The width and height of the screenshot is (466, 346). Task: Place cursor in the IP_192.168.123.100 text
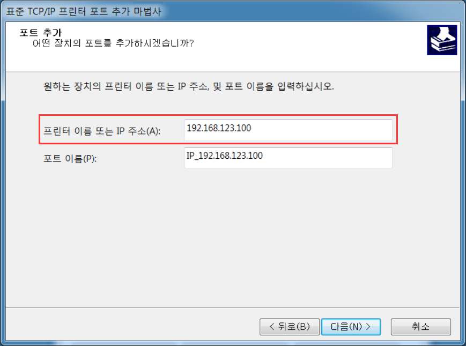224,156
